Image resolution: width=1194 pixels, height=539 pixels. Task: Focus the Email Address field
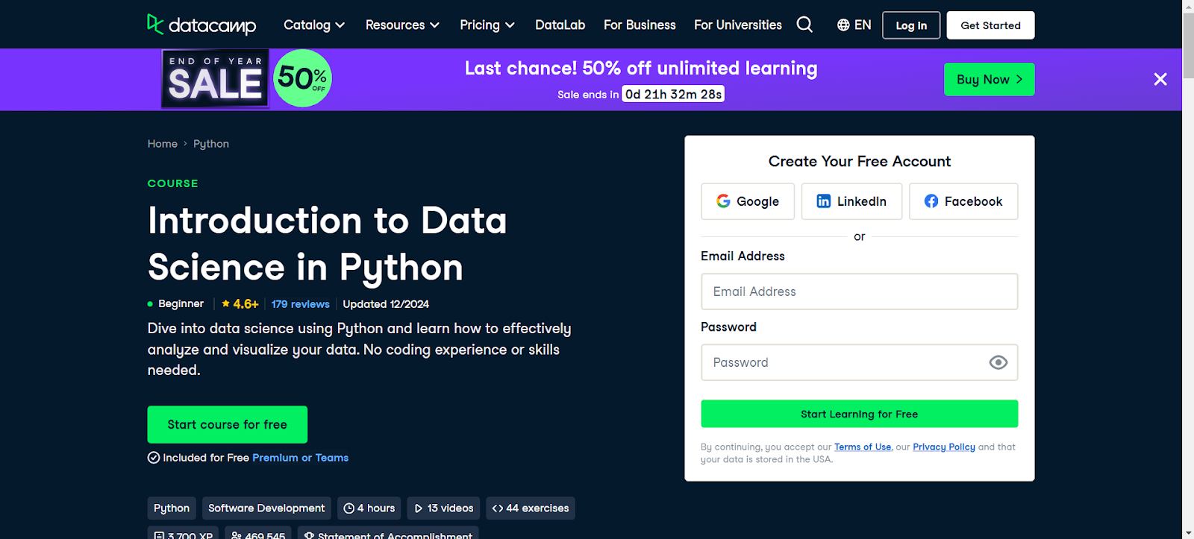click(860, 291)
